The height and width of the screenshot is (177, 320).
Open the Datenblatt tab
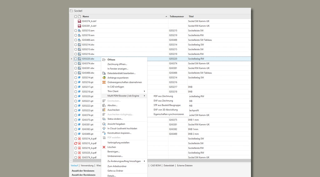point(168,165)
